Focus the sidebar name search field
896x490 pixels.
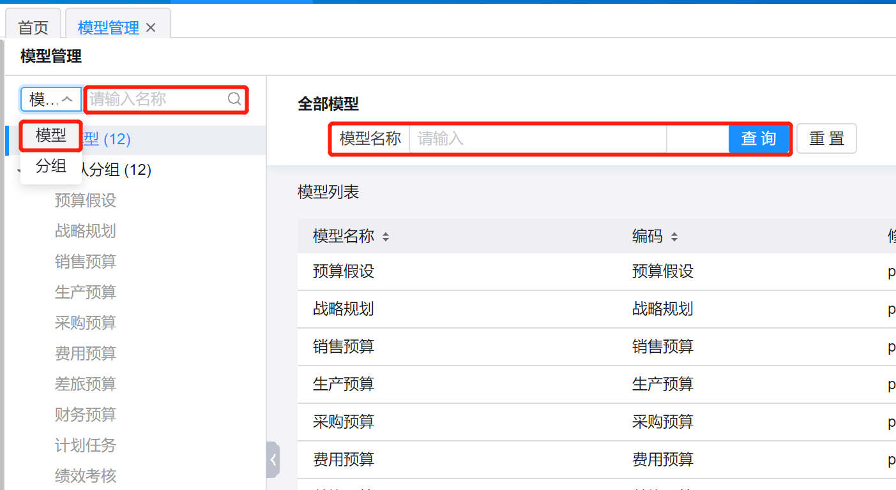(156, 99)
